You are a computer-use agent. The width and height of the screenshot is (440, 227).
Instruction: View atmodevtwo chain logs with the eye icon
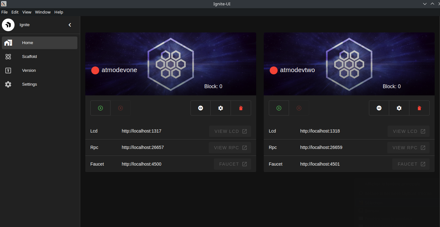click(379, 108)
